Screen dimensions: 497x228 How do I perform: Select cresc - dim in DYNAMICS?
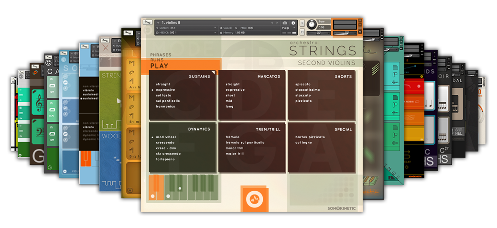(x=166, y=148)
